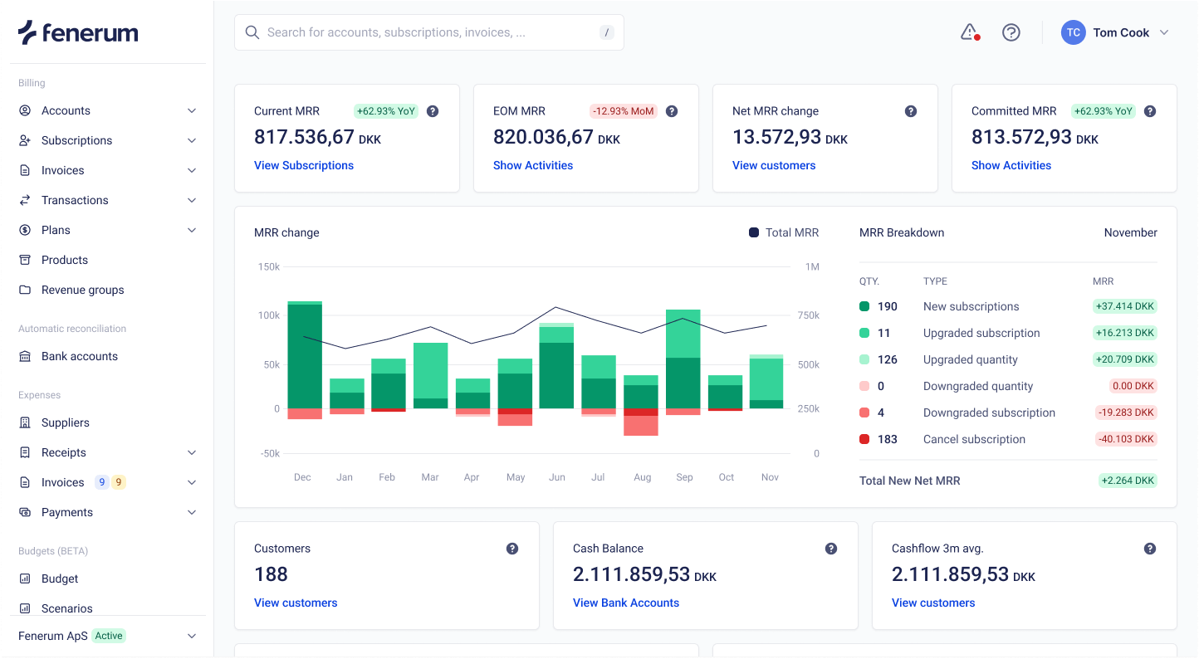
Task: Click the Budget chart icon
Action: (x=25, y=578)
